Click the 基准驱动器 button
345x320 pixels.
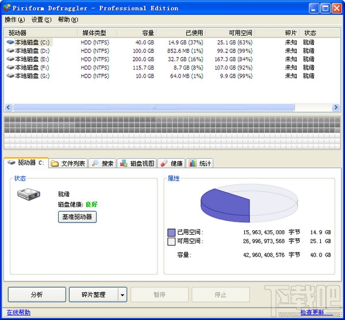pyautogui.click(x=77, y=217)
